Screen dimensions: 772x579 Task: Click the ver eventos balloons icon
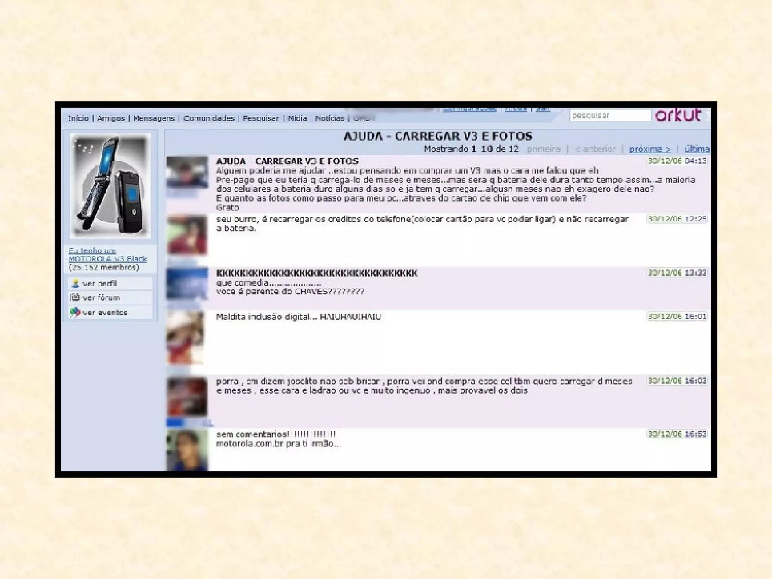coord(75,312)
